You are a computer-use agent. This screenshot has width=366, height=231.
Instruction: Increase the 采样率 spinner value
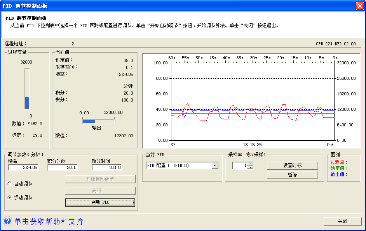pyautogui.click(x=251, y=164)
